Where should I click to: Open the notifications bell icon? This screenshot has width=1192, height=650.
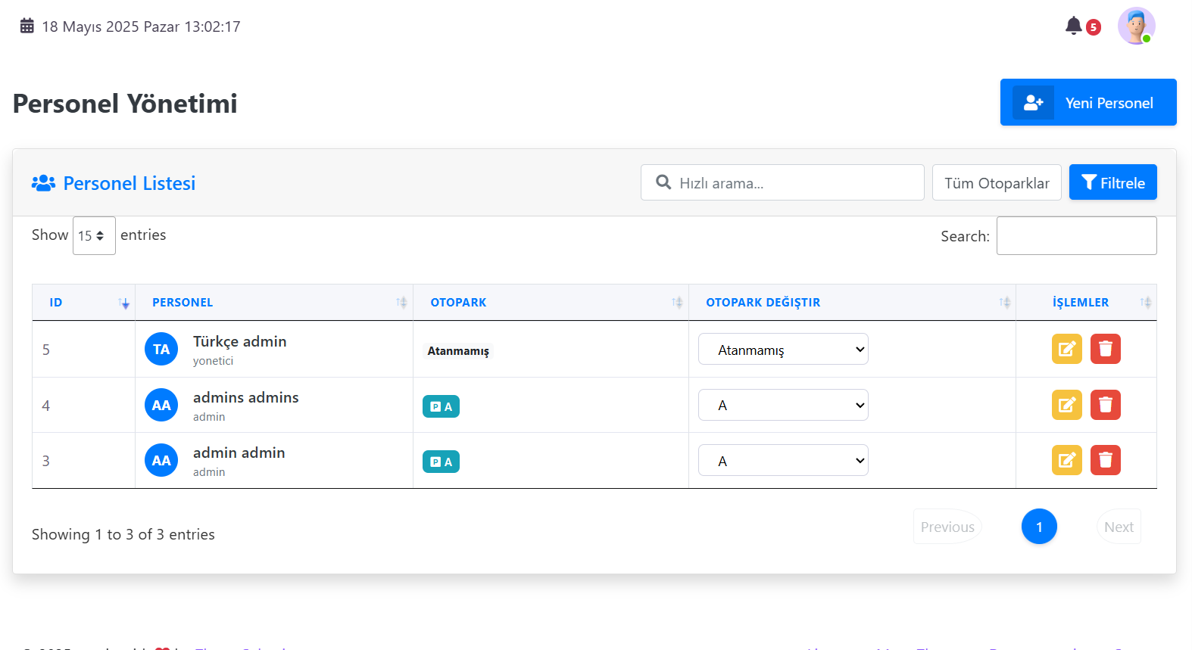click(1073, 26)
